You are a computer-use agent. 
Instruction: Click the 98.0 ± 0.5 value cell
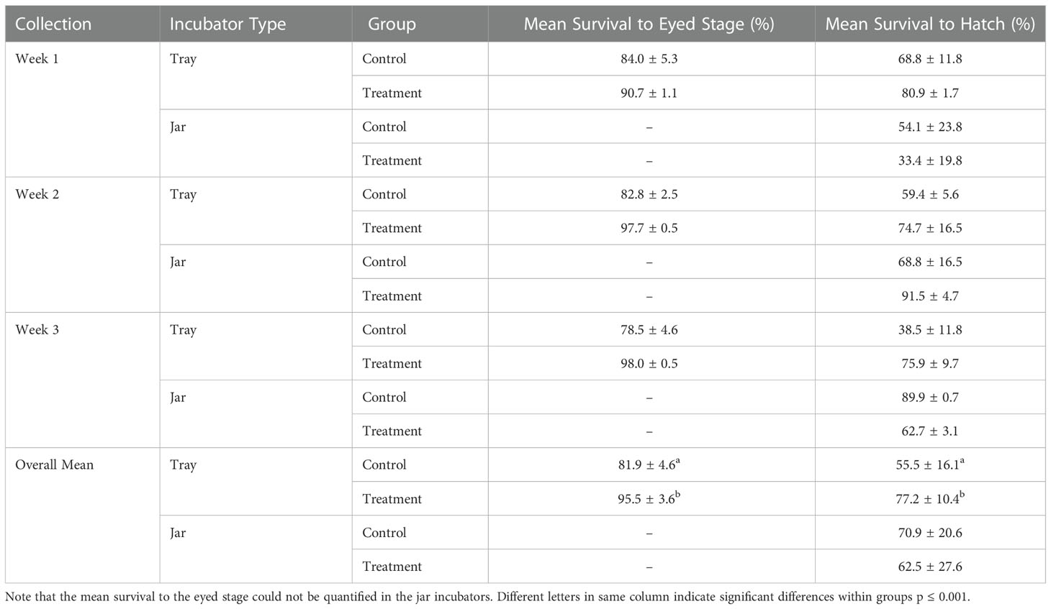(649, 363)
